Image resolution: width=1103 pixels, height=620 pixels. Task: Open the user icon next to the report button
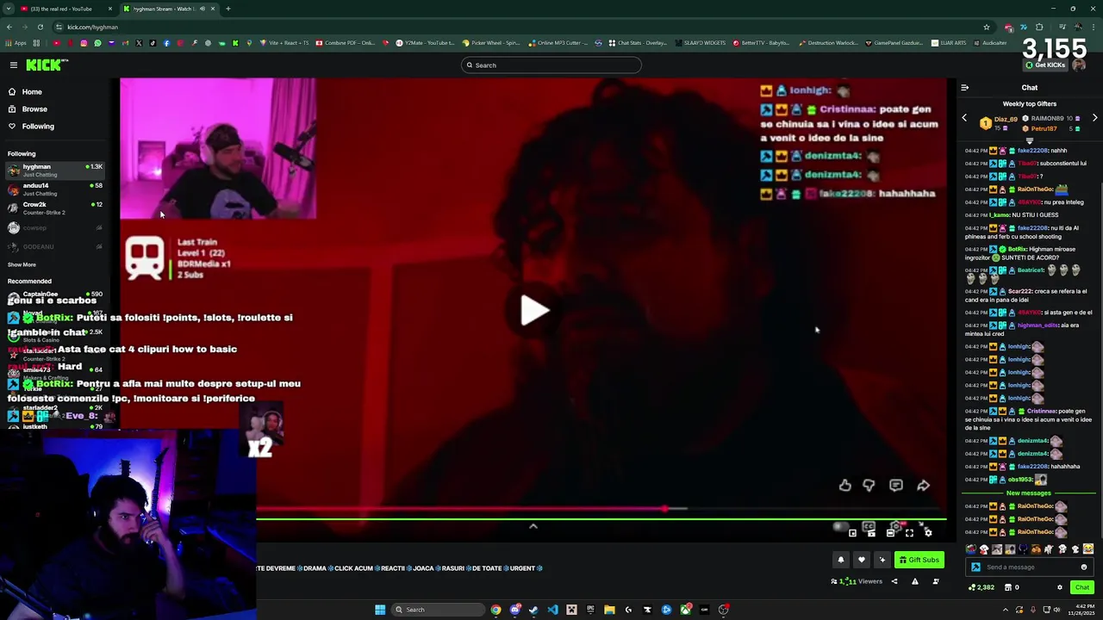click(x=936, y=581)
